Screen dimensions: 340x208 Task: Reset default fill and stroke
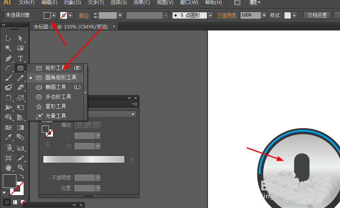4,193
